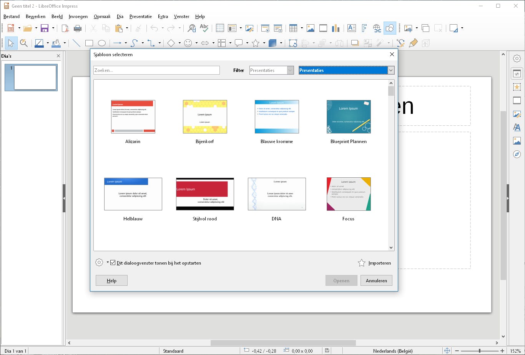Screen dimensions: 525x355
Task: Open the Presentaties category dropdown
Action: coord(391,70)
